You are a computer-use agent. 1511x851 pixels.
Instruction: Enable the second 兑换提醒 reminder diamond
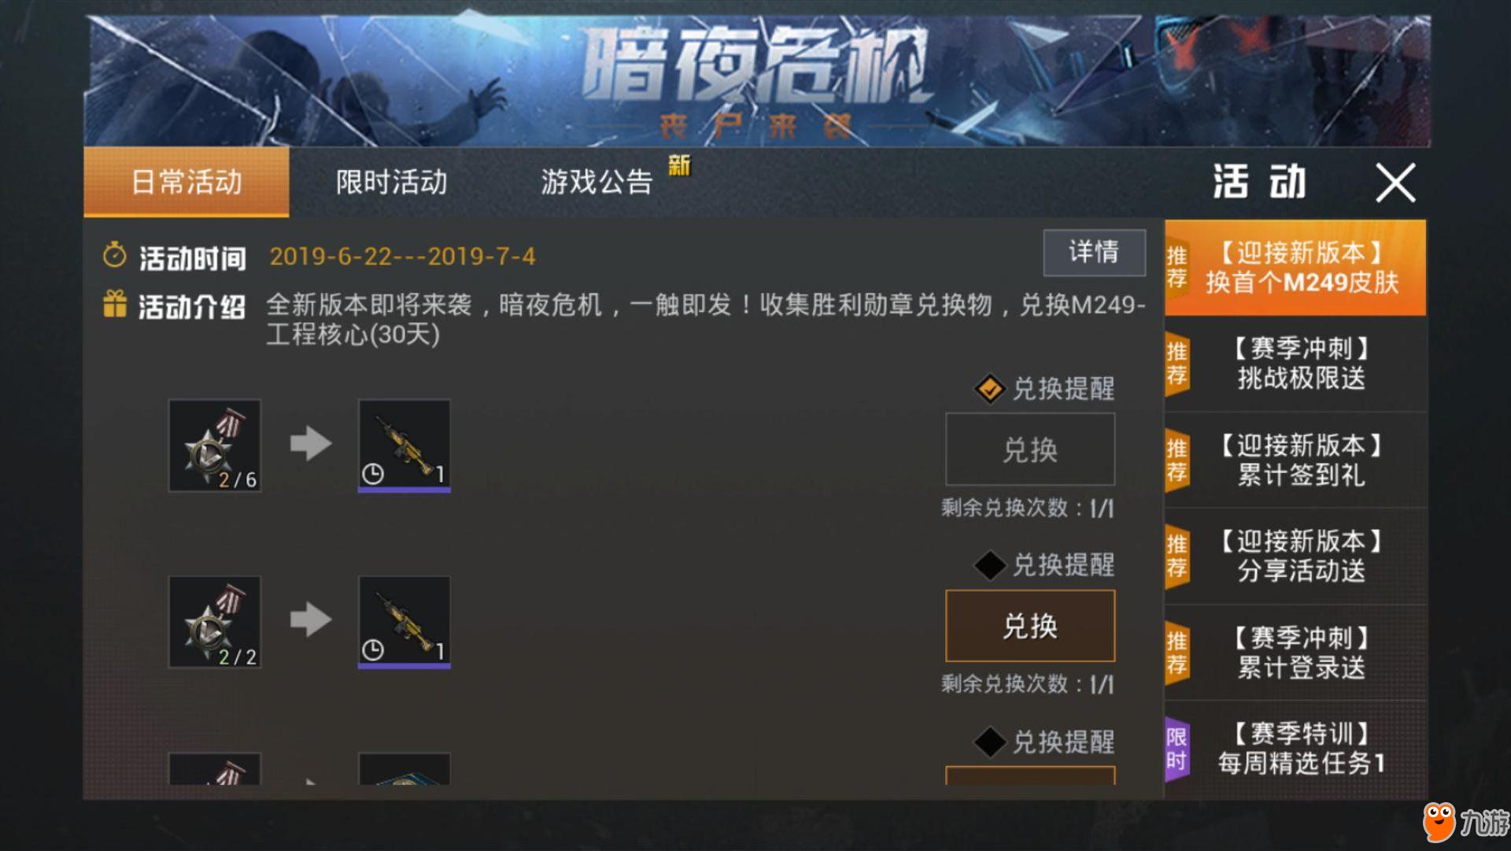pos(989,564)
